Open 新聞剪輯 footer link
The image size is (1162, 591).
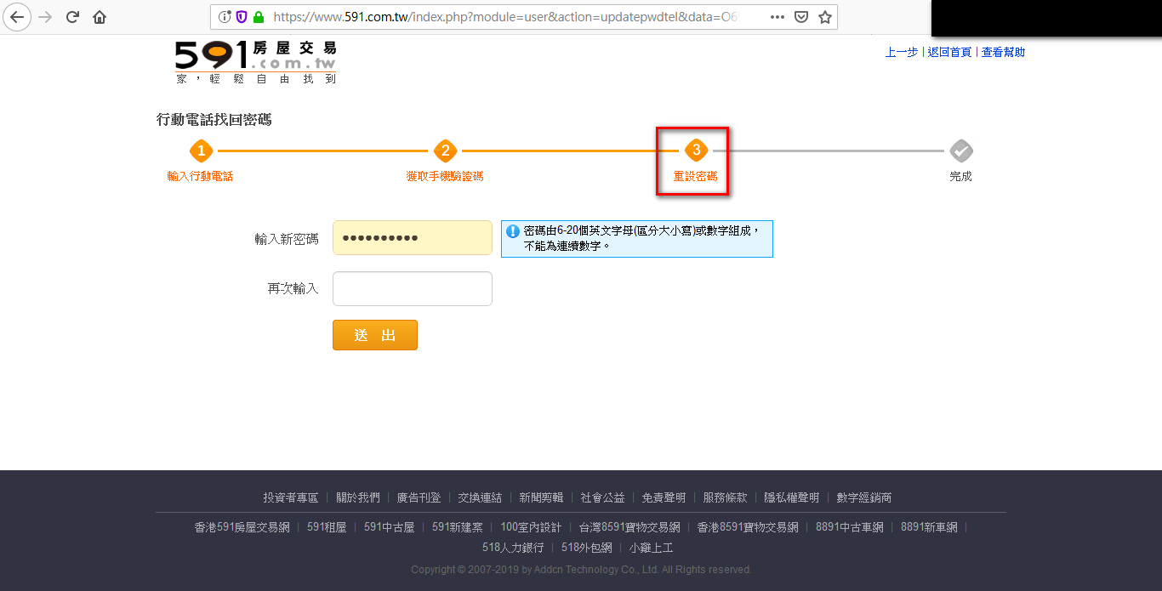click(x=541, y=497)
